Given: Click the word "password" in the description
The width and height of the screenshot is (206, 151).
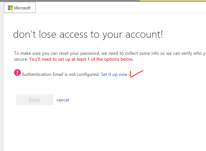Looking at the screenshot, I should tap(90, 54).
